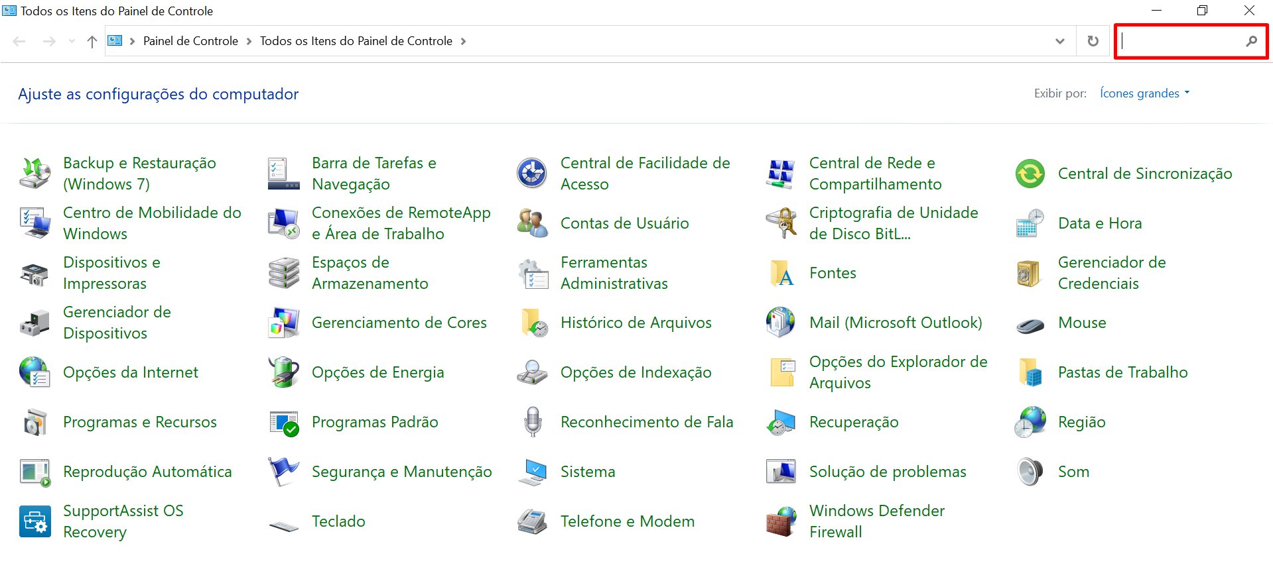
Task: Go up one level arrow
Action: [x=92, y=41]
